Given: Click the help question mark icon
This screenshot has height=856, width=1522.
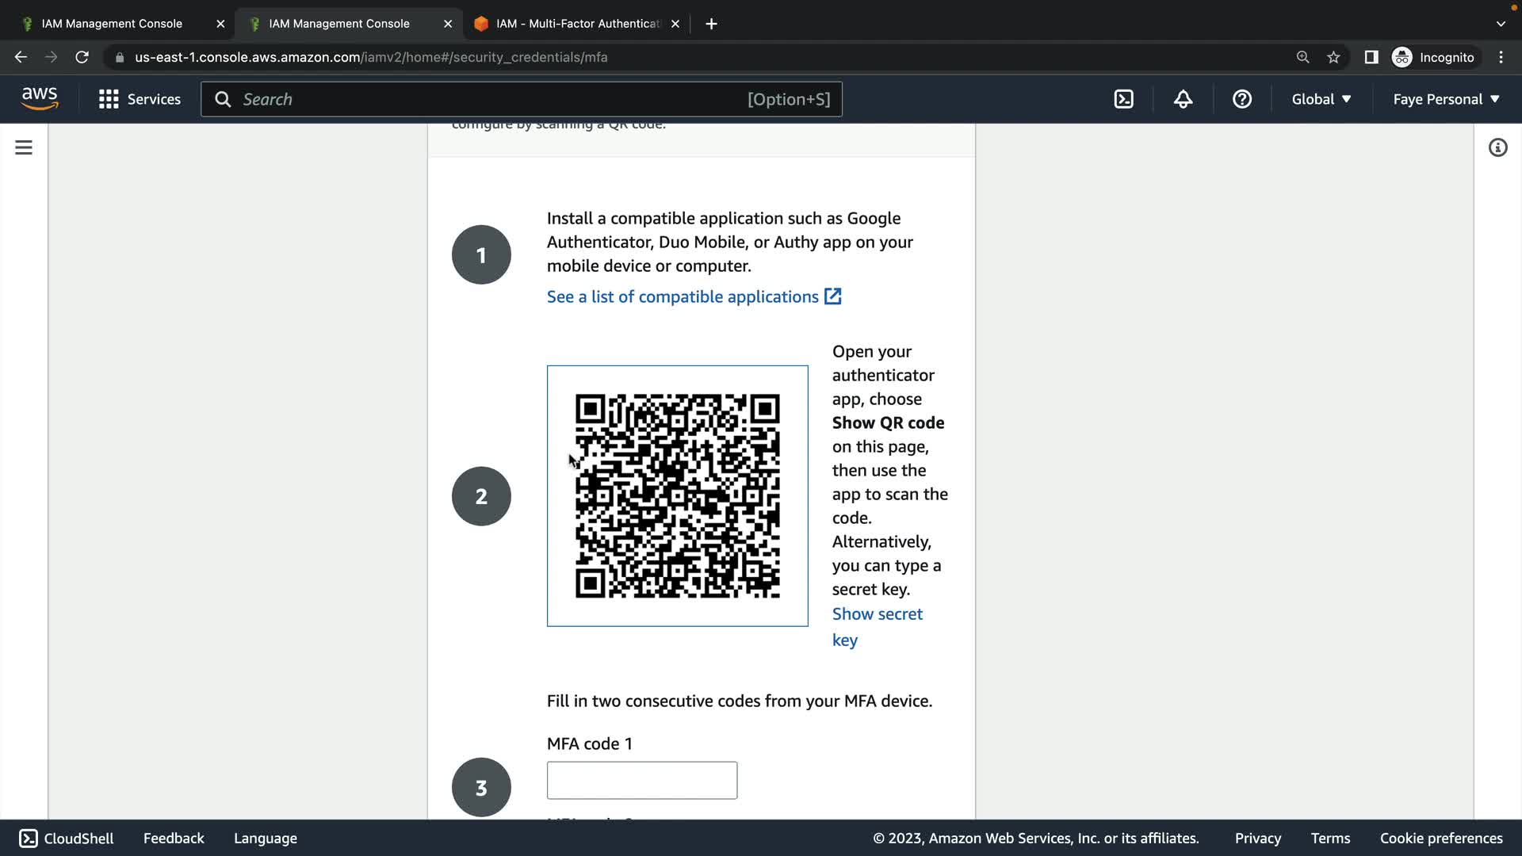Looking at the screenshot, I should (x=1241, y=99).
